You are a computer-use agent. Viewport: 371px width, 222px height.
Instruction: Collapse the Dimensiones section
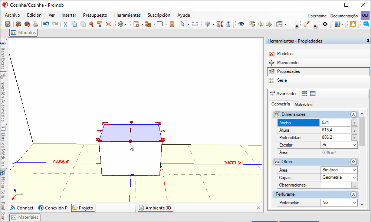pos(354,115)
